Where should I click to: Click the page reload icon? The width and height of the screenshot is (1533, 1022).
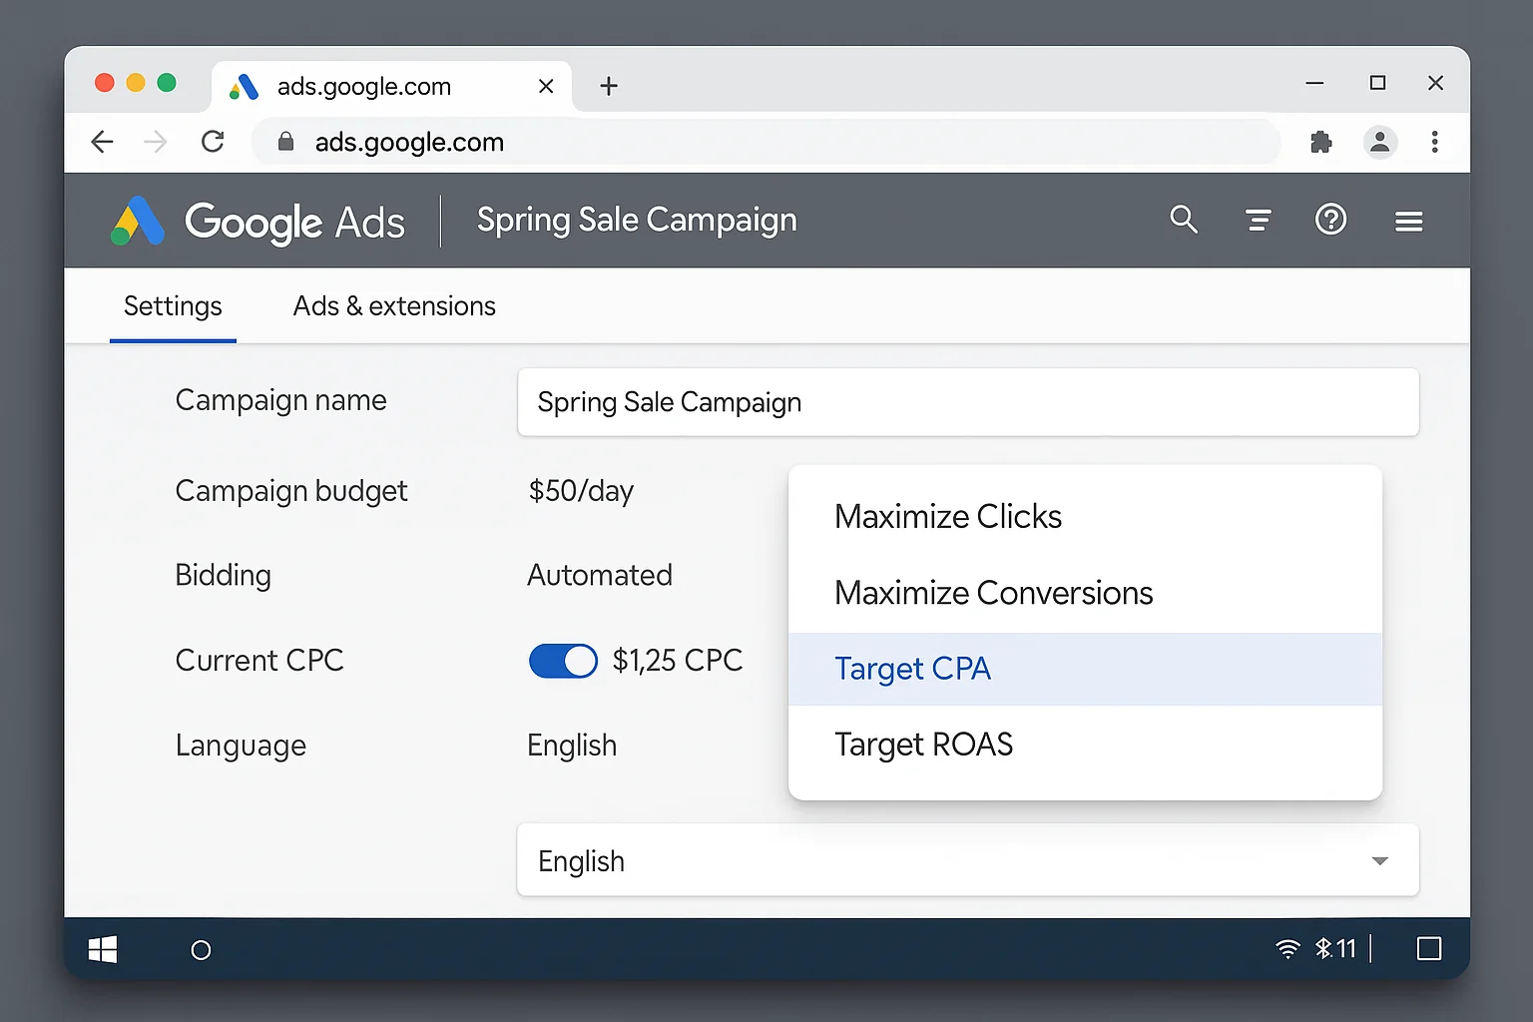click(213, 142)
